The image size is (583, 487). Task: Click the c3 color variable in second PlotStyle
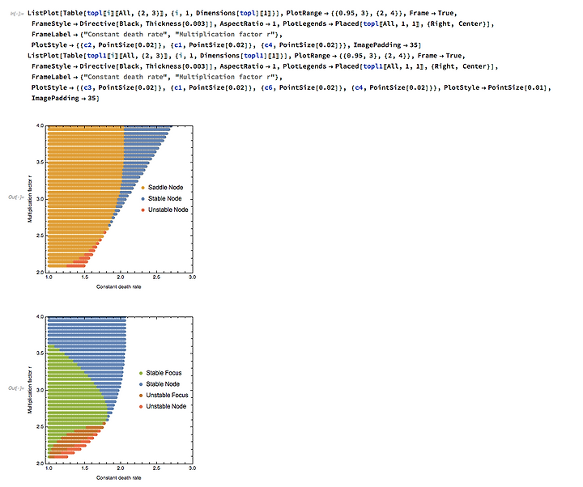(87, 87)
